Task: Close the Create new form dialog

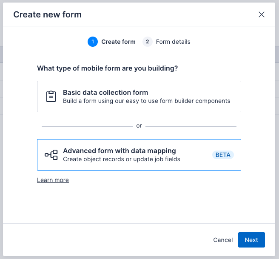Action: tap(262, 14)
